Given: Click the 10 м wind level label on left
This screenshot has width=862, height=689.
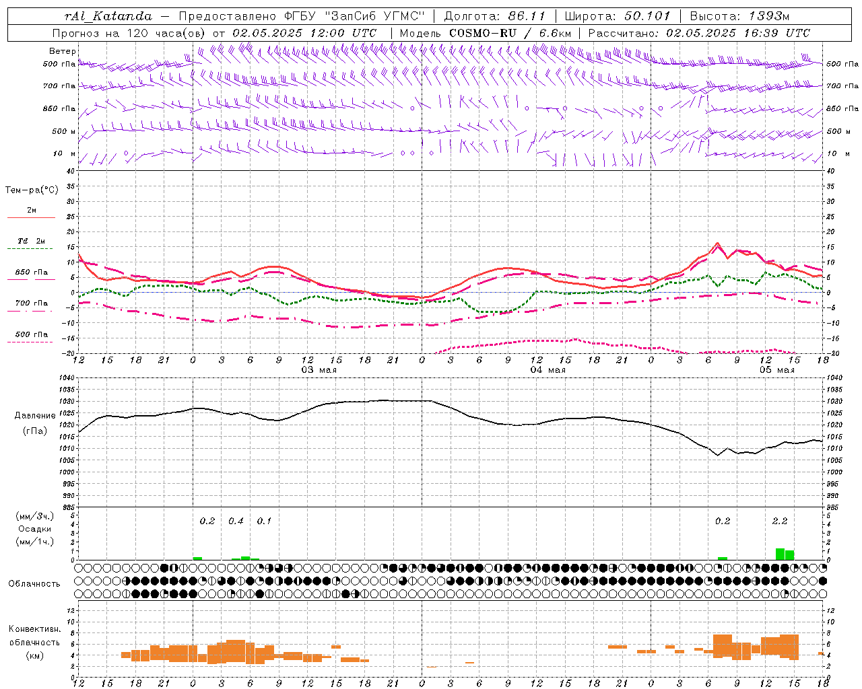Looking at the screenshot, I should tap(65, 154).
